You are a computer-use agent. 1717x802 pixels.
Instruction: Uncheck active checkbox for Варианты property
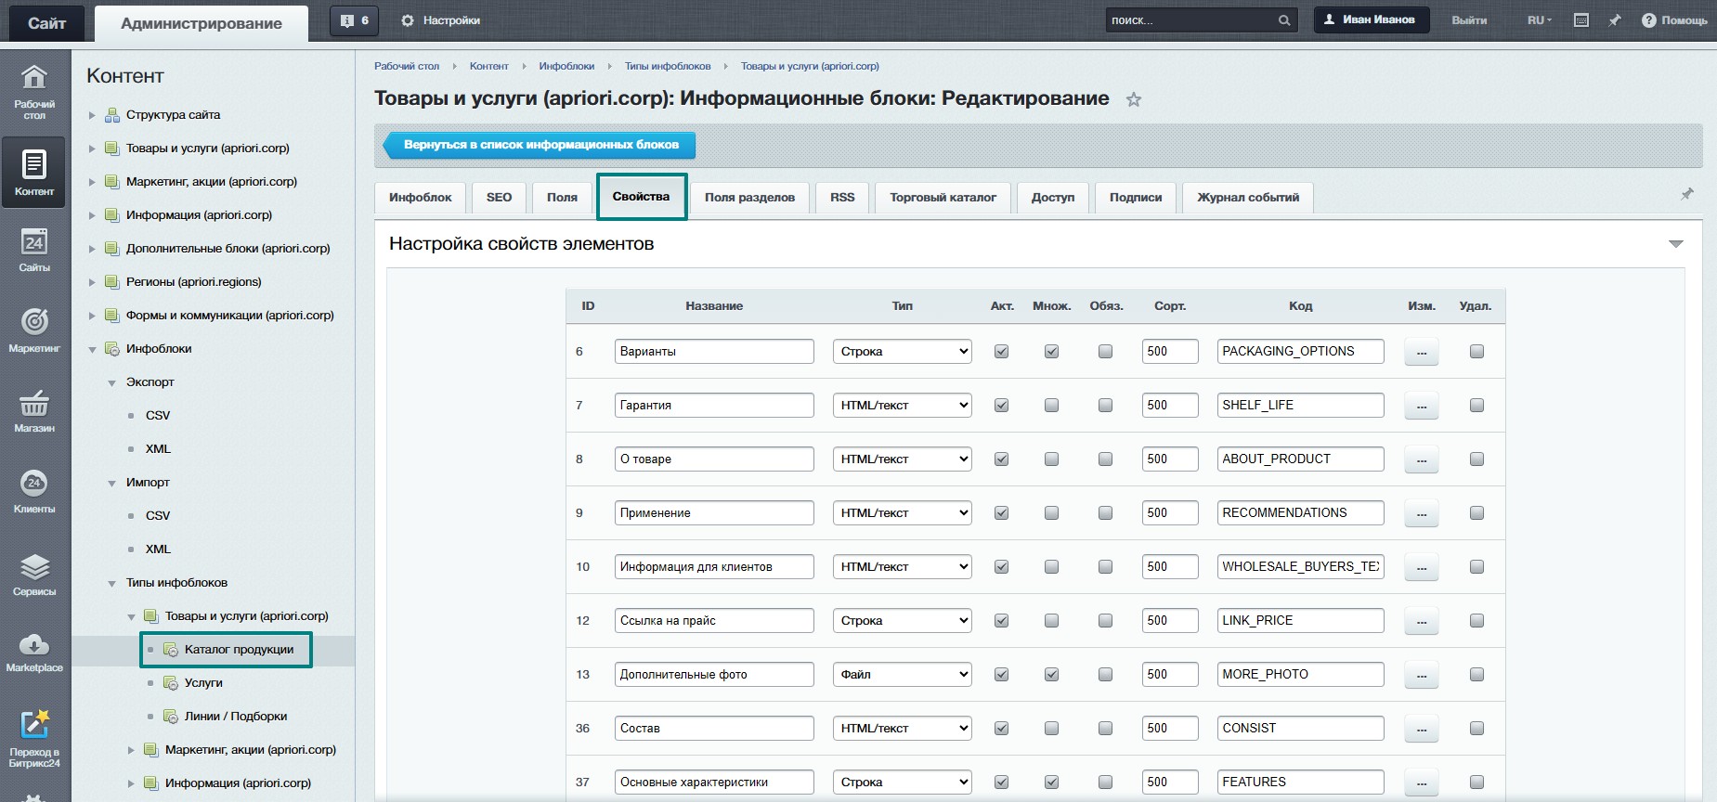(x=1001, y=352)
